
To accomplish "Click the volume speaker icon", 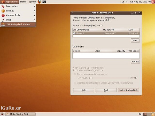I will coord(127,2).
